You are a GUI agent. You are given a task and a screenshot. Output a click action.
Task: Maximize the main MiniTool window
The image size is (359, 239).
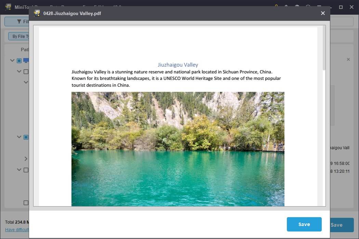(341, 7)
